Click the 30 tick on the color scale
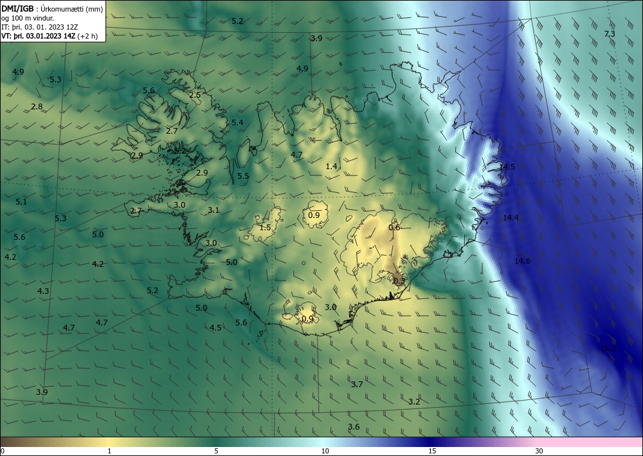This screenshot has width=643, height=456. [x=539, y=451]
